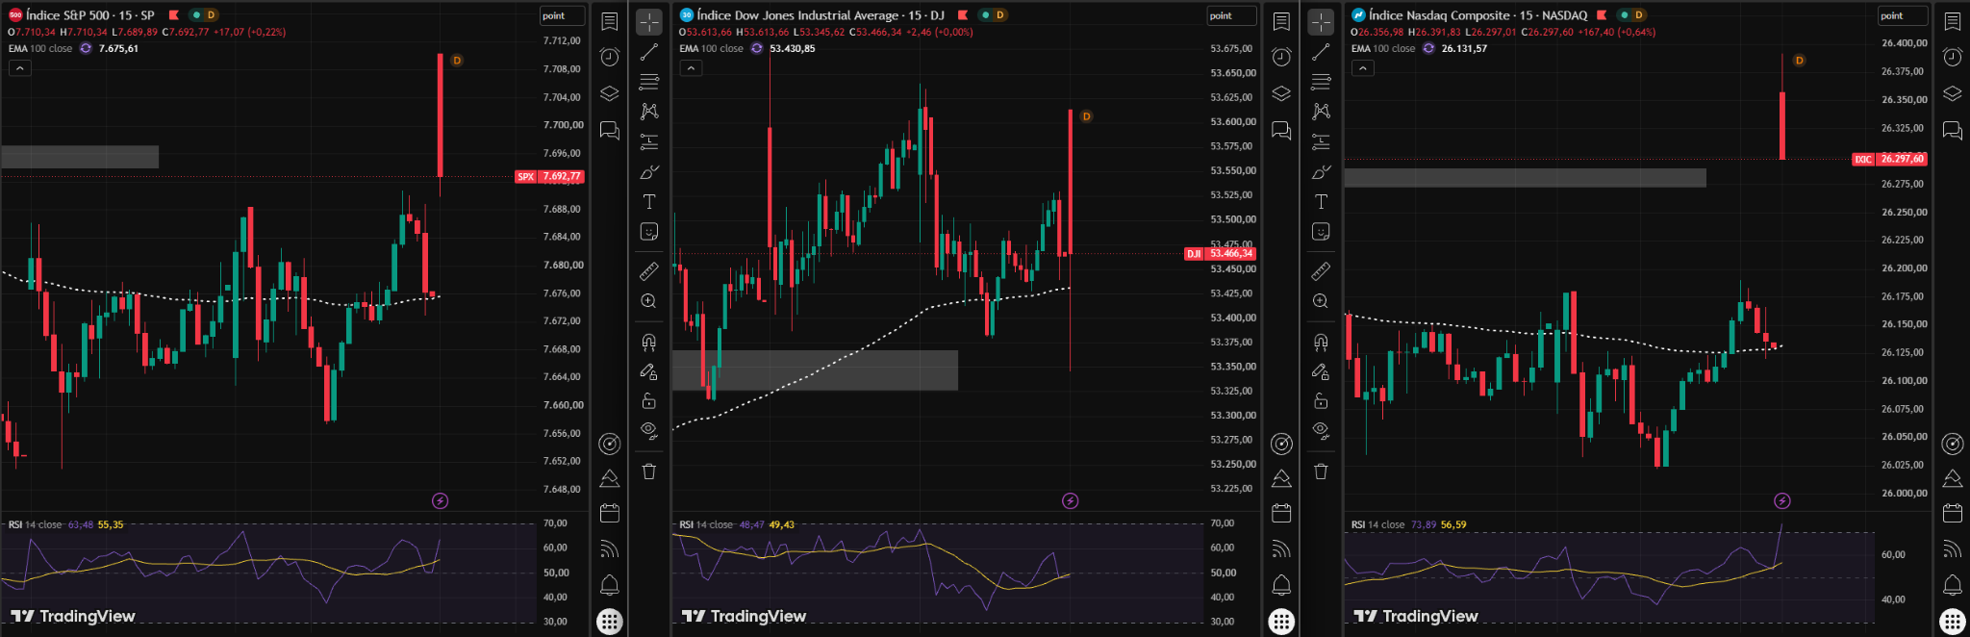Select the brush tool beside Dow Jones chart

pyautogui.click(x=649, y=172)
